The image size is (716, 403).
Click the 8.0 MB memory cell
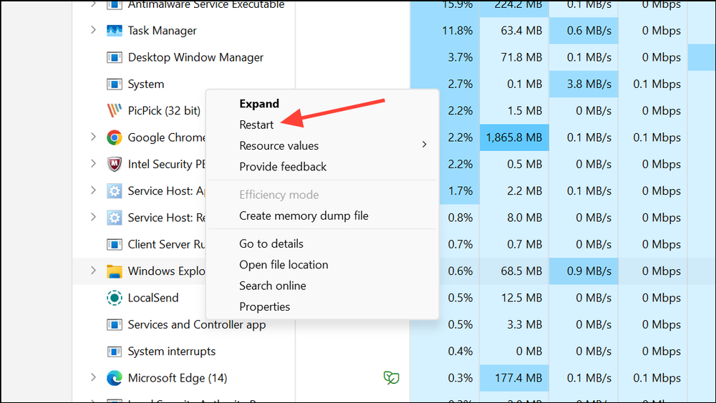(x=514, y=218)
